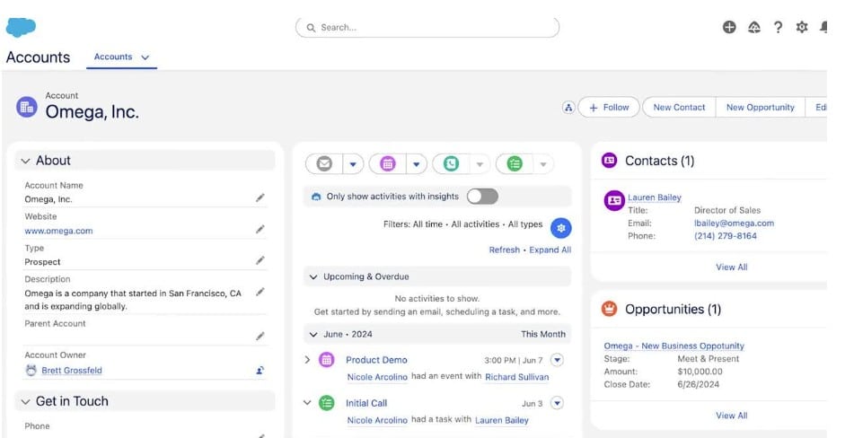
Task: Click the log a call phone icon
Action: pyautogui.click(x=451, y=163)
